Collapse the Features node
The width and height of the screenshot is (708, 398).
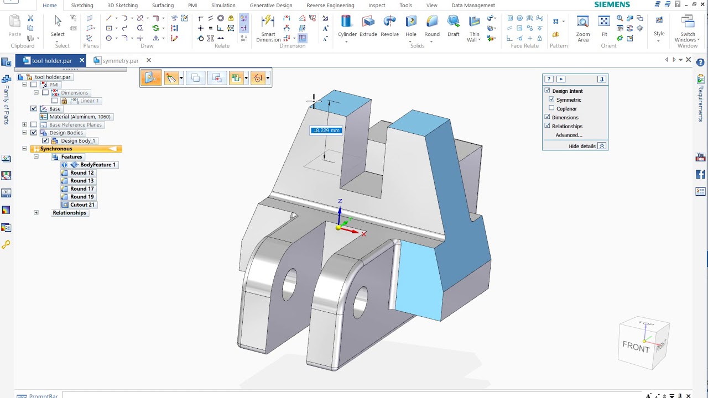tap(36, 156)
